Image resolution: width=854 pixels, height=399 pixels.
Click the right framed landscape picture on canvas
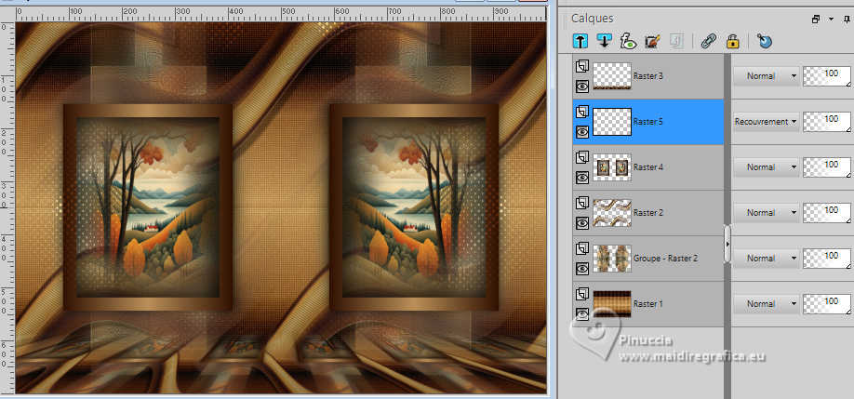tap(414, 207)
